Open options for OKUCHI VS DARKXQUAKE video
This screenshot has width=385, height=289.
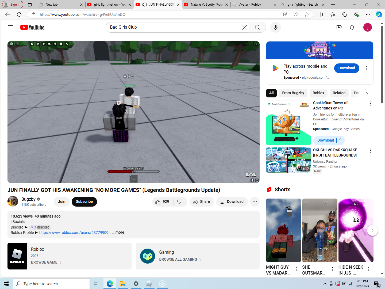click(x=370, y=151)
